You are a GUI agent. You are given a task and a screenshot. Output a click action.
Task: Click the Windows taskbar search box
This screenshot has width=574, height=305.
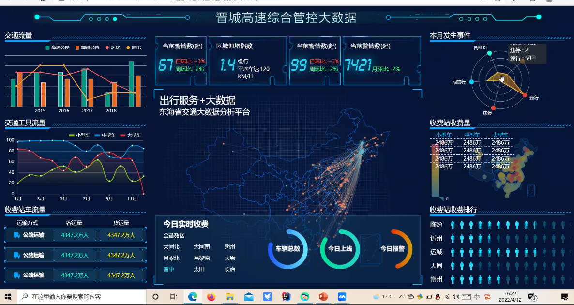(82, 297)
